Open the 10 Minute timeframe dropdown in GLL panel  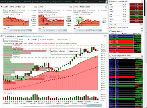tap(94, 10)
